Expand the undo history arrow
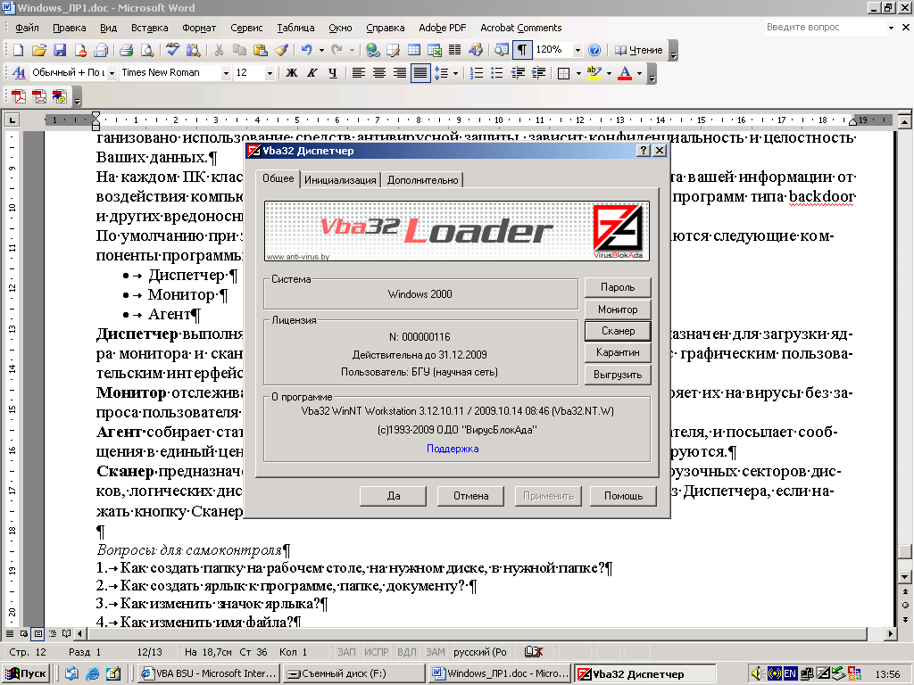 point(321,50)
